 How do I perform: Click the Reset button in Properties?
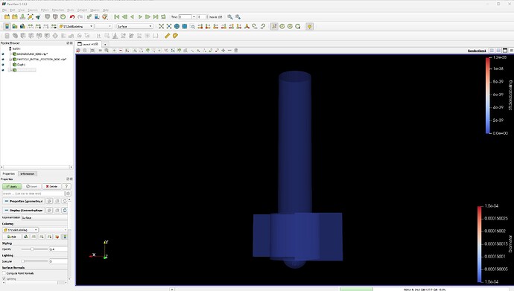tap(32, 187)
